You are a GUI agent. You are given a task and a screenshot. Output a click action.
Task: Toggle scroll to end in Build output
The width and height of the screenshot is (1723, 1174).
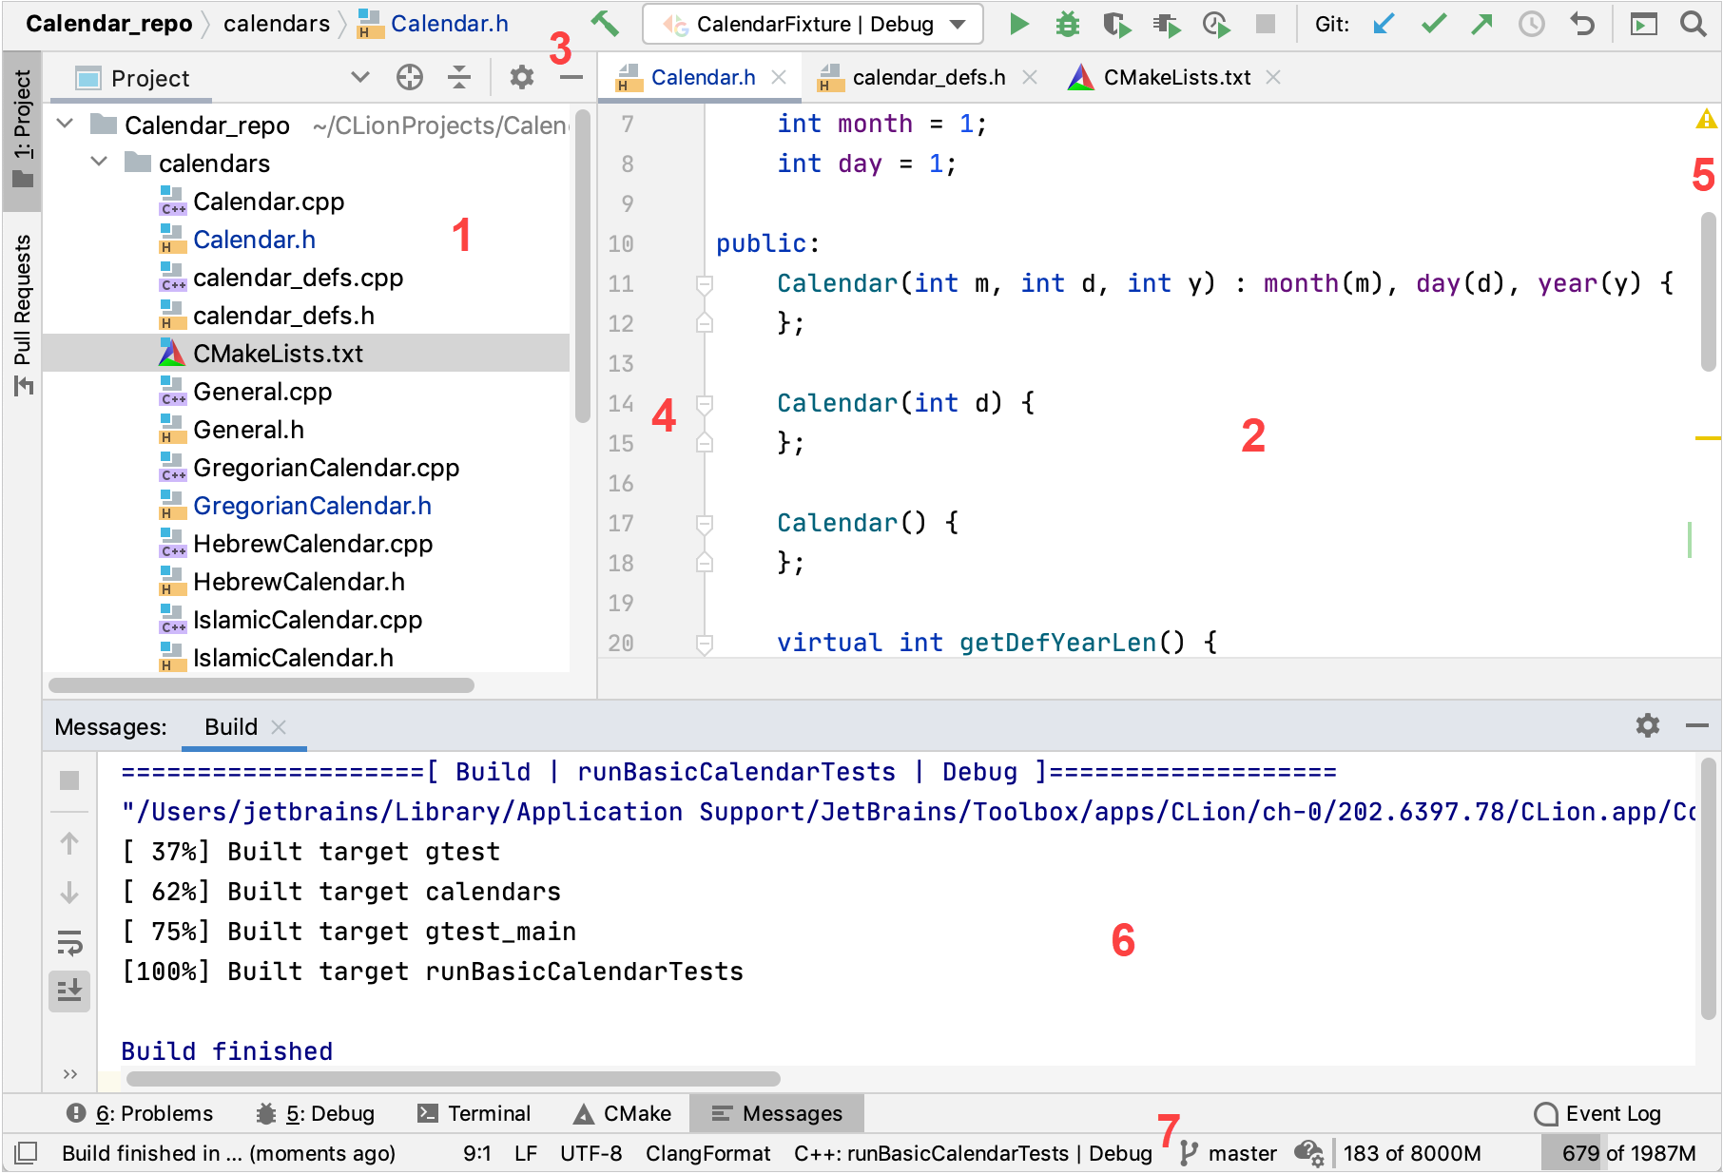click(69, 991)
